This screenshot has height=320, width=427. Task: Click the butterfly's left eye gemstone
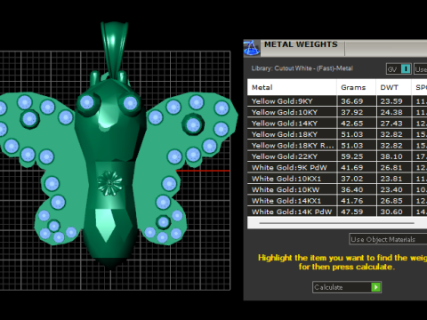(87, 102)
